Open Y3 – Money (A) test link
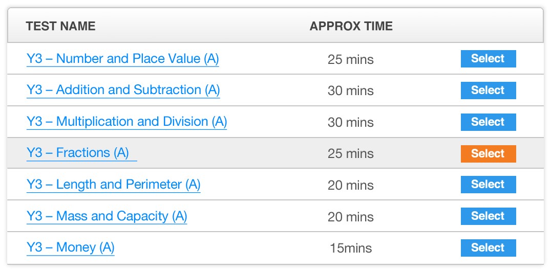Screen dimensions: 551x272 coord(70,248)
